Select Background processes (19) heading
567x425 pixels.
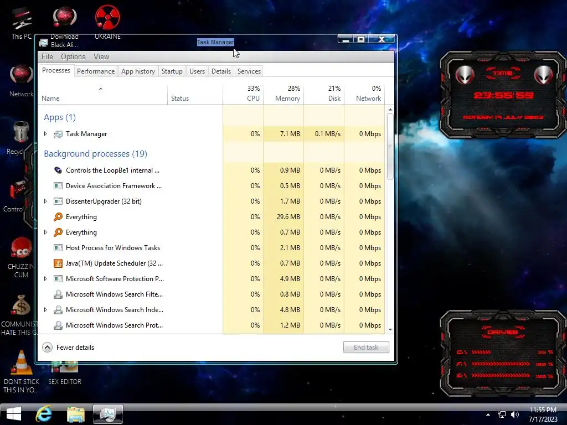[x=95, y=154]
